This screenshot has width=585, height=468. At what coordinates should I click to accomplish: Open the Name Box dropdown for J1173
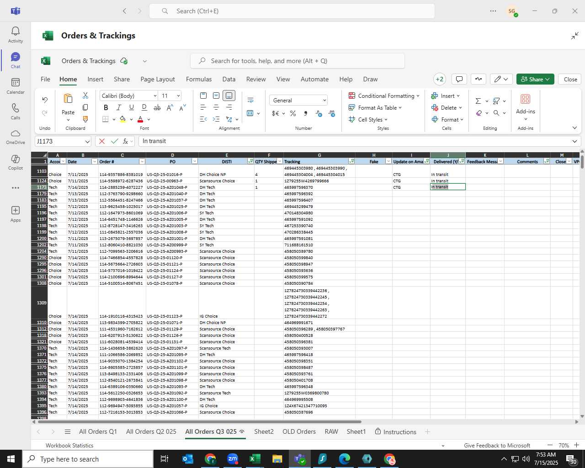(x=87, y=142)
